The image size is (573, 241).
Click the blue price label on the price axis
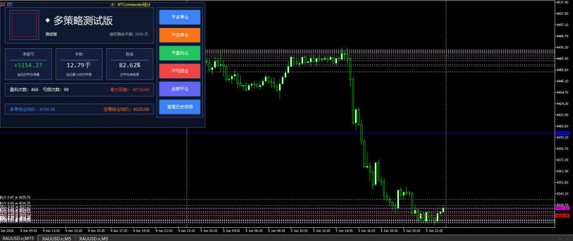tap(562, 133)
